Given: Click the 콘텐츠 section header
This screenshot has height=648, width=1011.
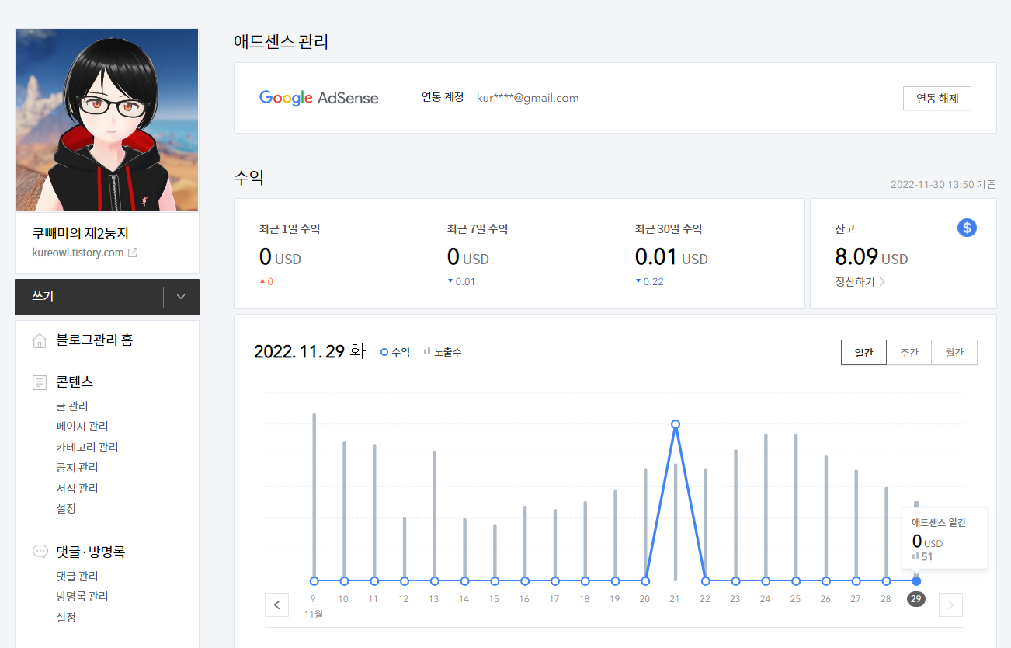Looking at the screenshot, I should (75, 382).
